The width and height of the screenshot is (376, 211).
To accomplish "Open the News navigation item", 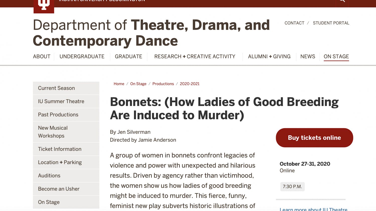I will [308, 56].
